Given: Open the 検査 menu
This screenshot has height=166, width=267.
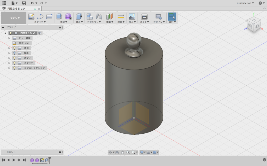Looking at the screenshot, I should click(x=121, y=22).
